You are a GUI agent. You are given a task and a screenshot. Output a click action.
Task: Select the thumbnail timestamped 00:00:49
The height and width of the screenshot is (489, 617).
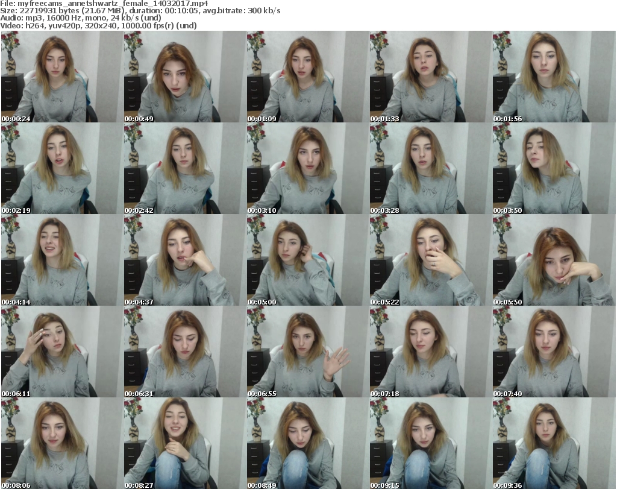(x=185, y=77)
